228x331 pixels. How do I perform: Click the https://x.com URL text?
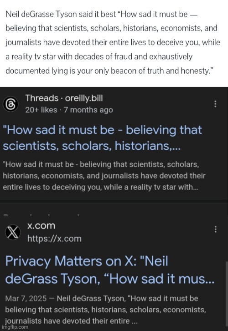click(x=54, y=239)
